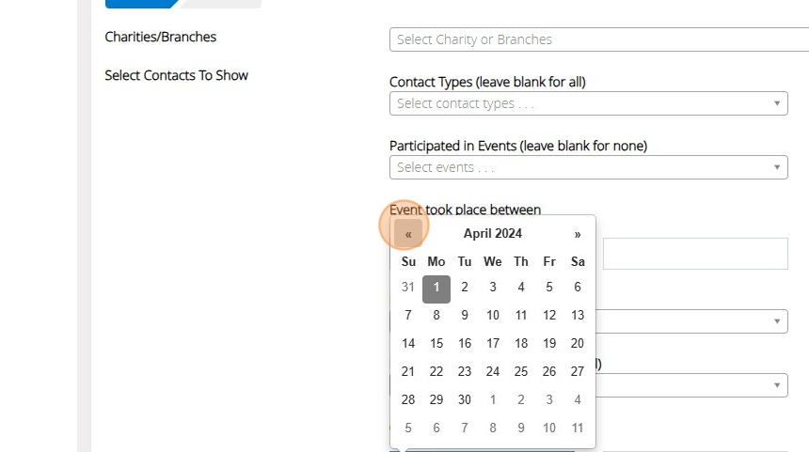The width and height of the screenshot is (809, 452).
Task: Focus the Select Charity or Branches field
Action: [598, 39]
